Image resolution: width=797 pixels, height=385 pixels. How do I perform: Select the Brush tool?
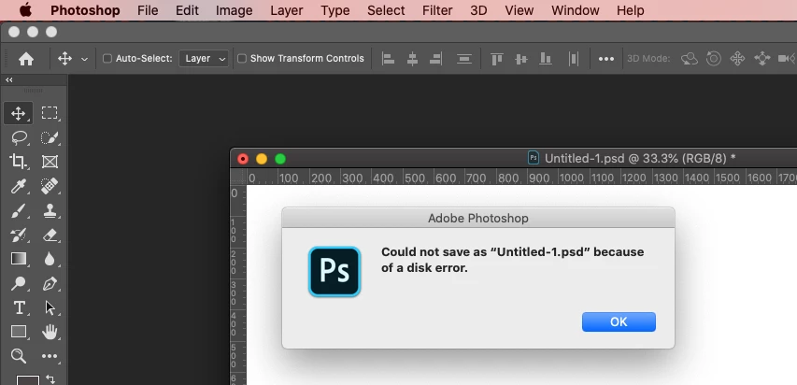click(19, 210)
